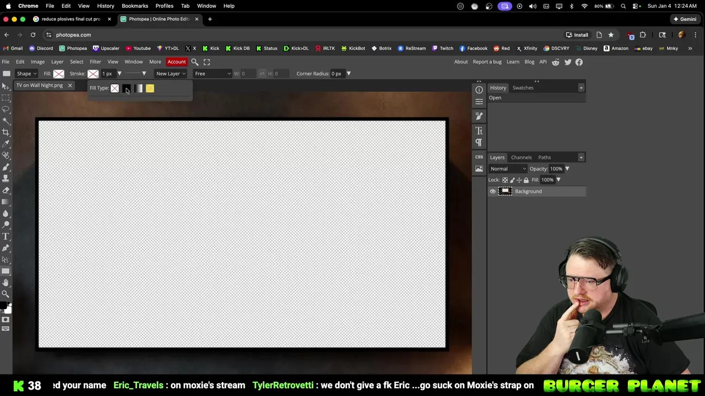Choose the Pattern fill type
Image resolution: width=705 pixels, height=396 pixels.
coord(150,89)
